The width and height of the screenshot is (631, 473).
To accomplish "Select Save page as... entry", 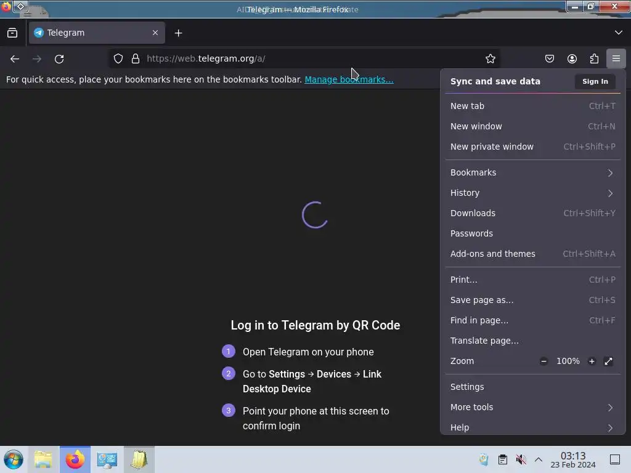I will (x=533, y=300).
